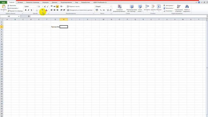This screenshot has width=208, height=117.
Task: Click the blue Help question mark icon
Action: point(199,2)
